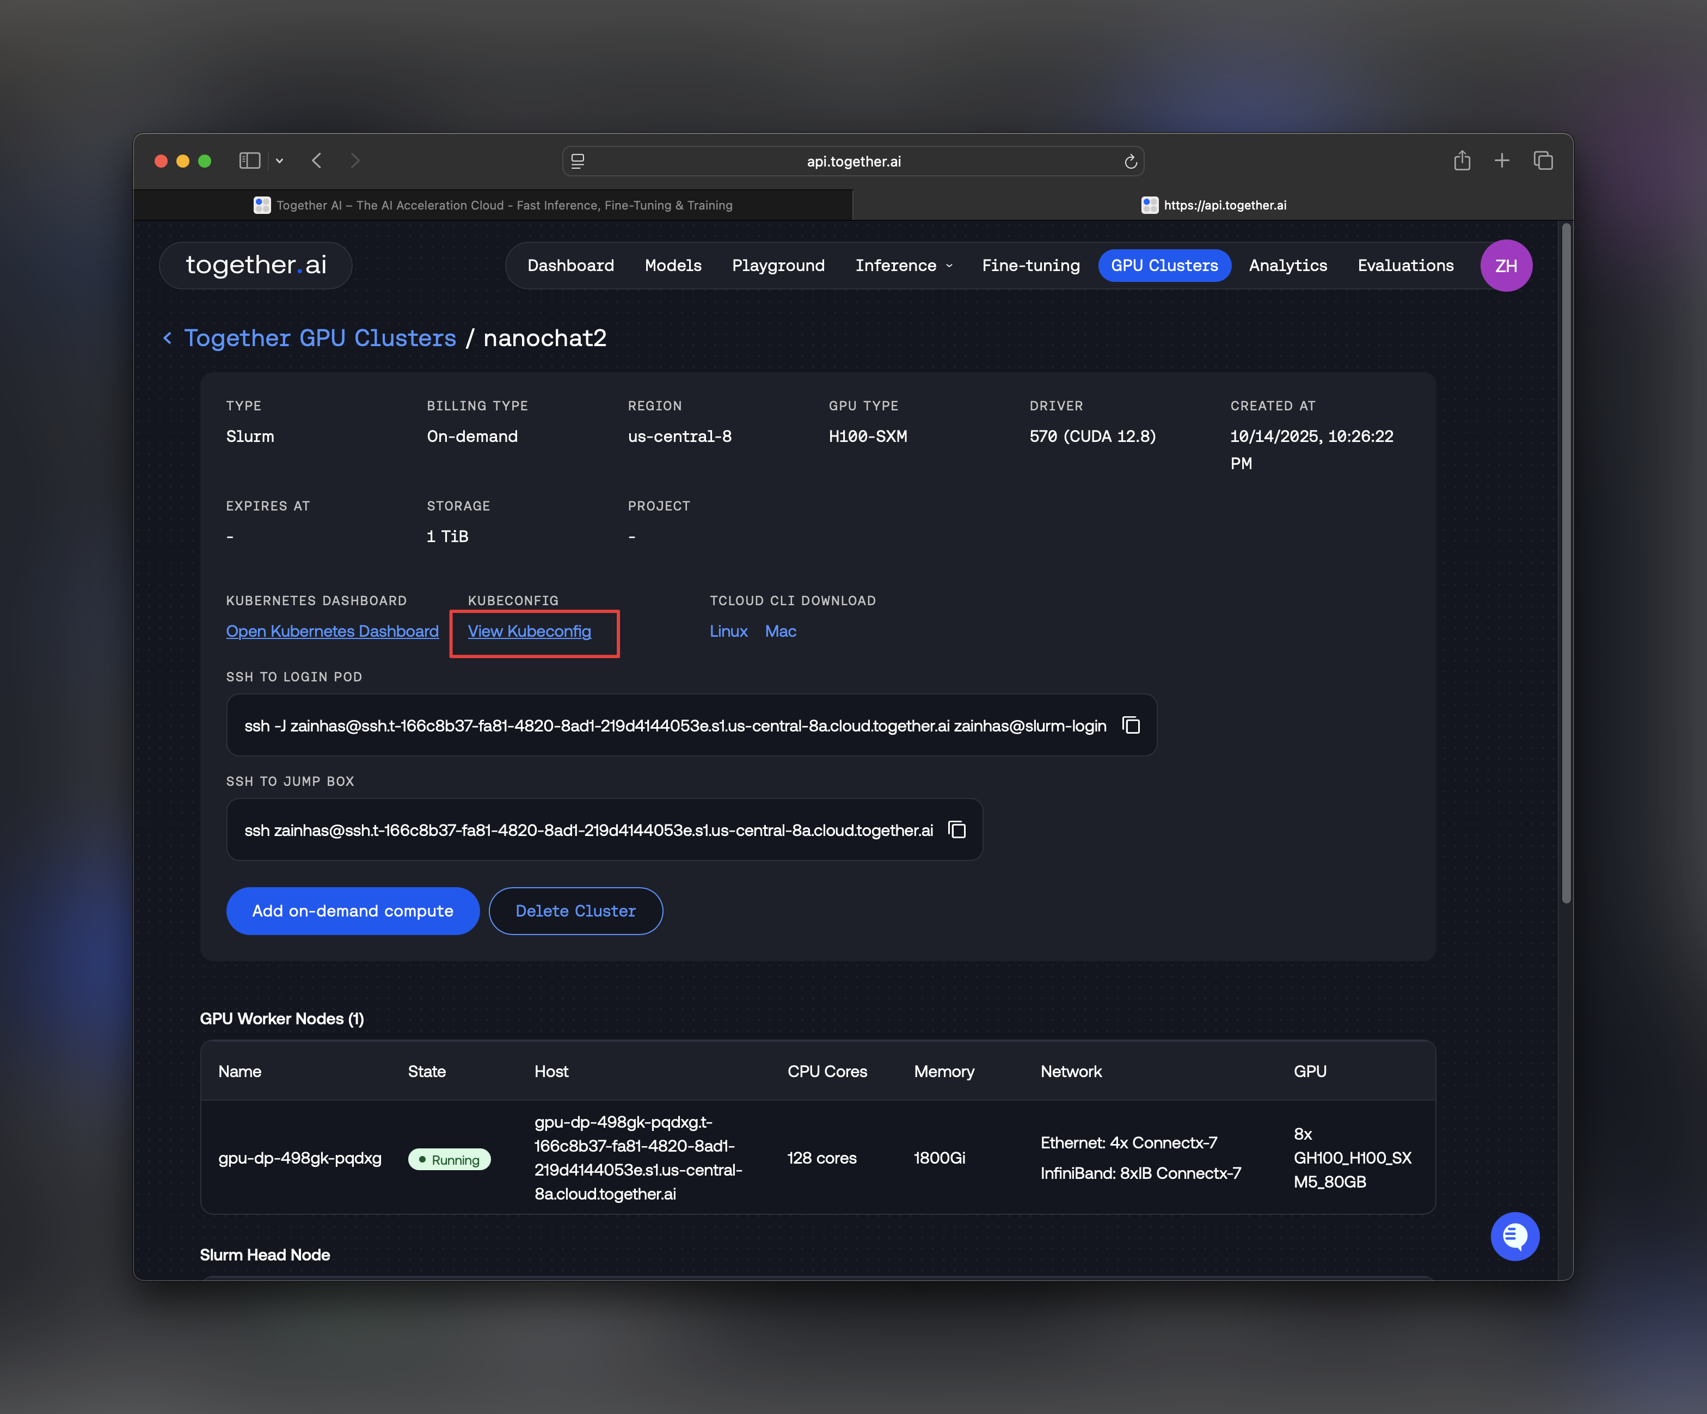Open a new tab with plus icon
This screenshot has height=1414, width=1707.
coord(1501,161)
